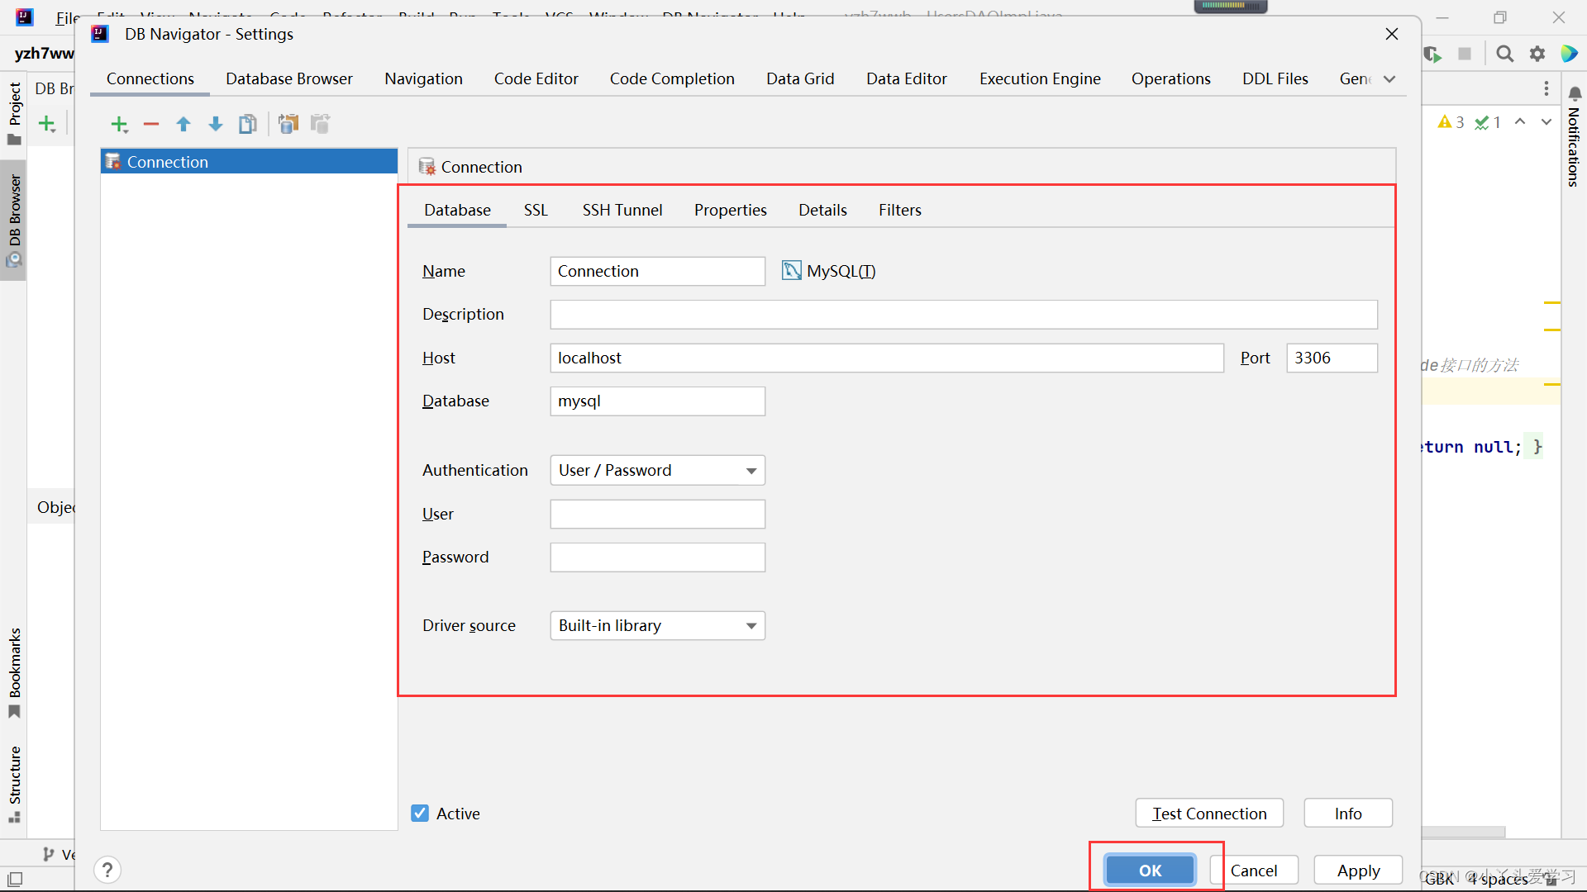Image resolution: width=1587 pixels, height=892 pixels.
Task: Click the DB Navigator add connection icon
Action: coord(119,123)
